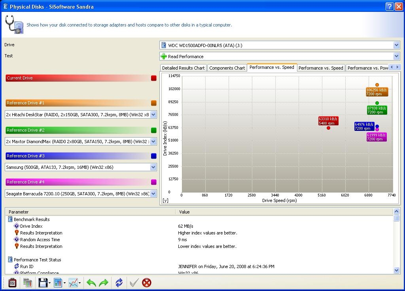Click the orange data point on chart
Viewport: 405px width, 291px height.
[x=377, y=85]
